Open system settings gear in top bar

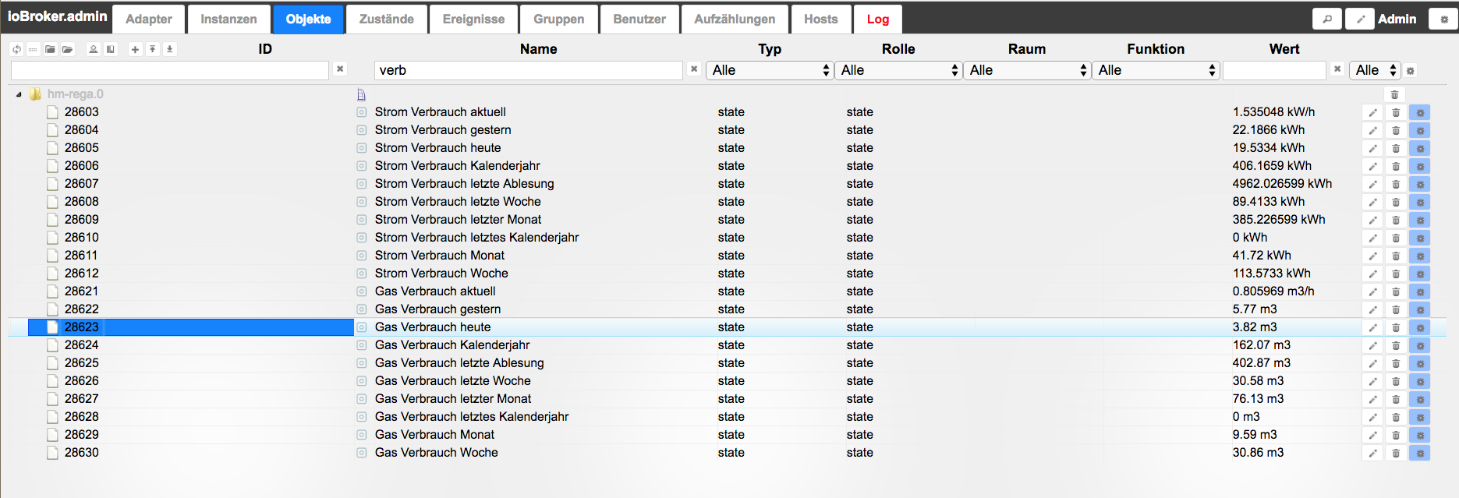tap(1443, 19)
